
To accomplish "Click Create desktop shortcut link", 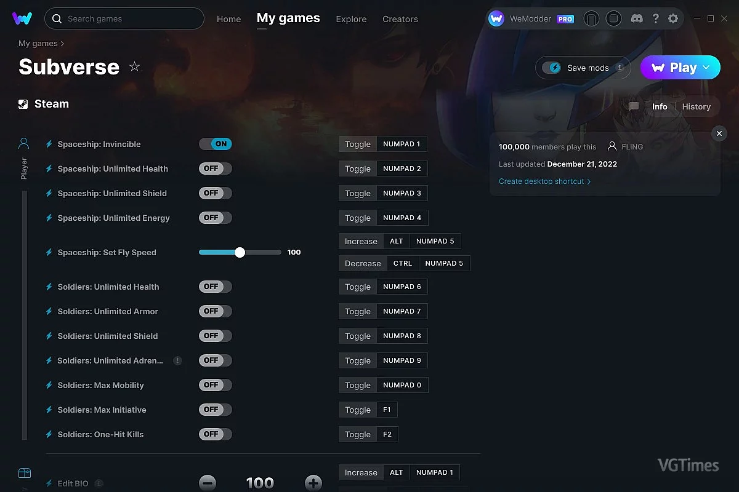I will (544, 181).
